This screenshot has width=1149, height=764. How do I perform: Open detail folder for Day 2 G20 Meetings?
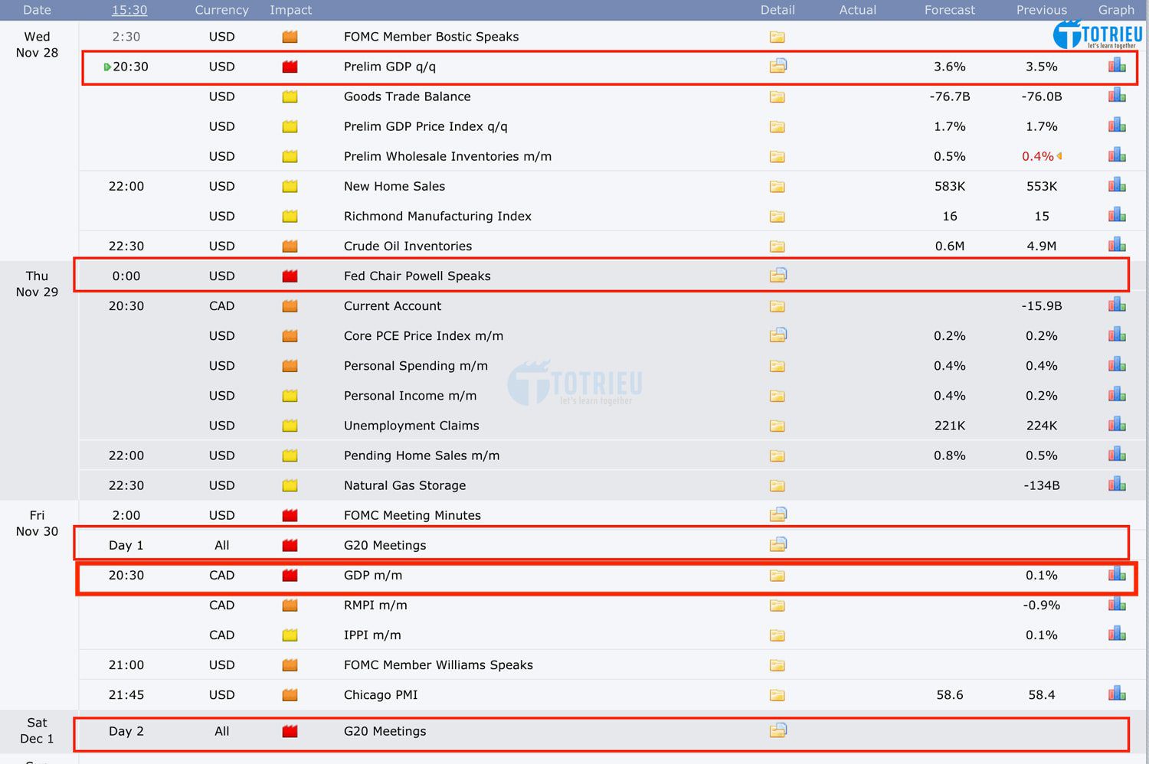pos(777,730)
